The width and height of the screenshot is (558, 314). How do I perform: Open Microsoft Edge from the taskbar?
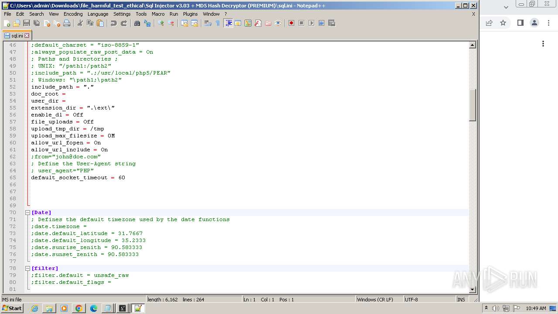coord(94,308)
